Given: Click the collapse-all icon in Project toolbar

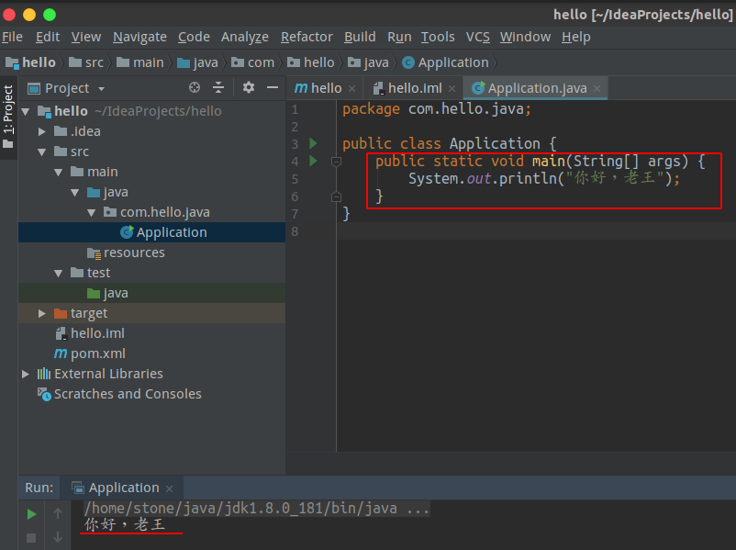Looking at the screenshot, I should (x=219, y=87).
